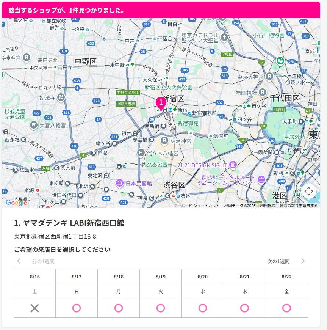
Task: Click the pink marker numbered 1 on the map
Action: [161, 102]
